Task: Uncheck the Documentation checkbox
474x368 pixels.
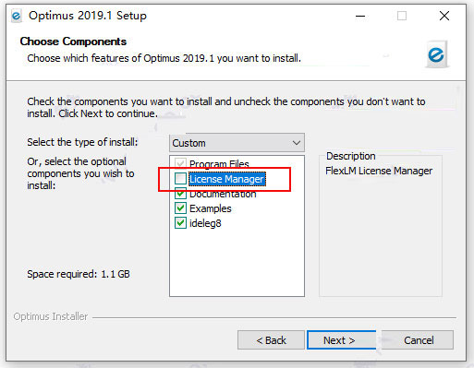Action: 180,194
